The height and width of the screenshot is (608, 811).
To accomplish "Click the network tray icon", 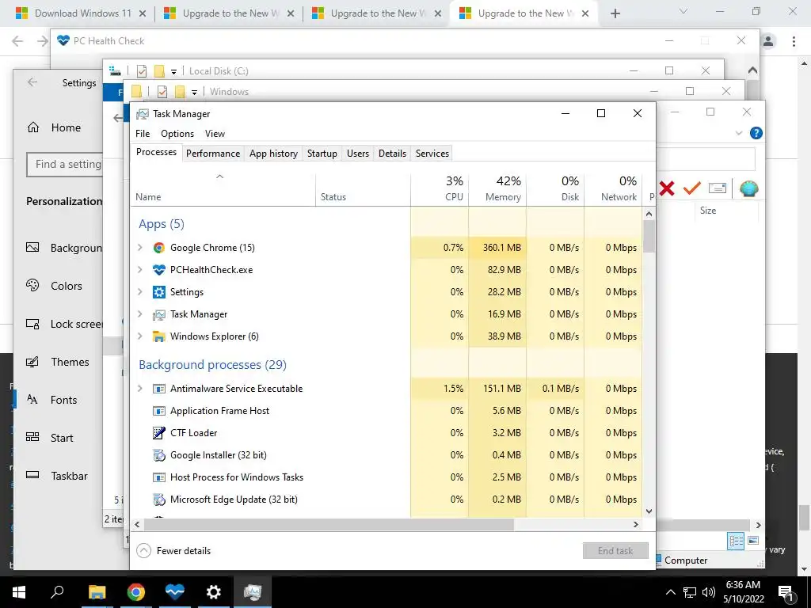I will (690, 592).
